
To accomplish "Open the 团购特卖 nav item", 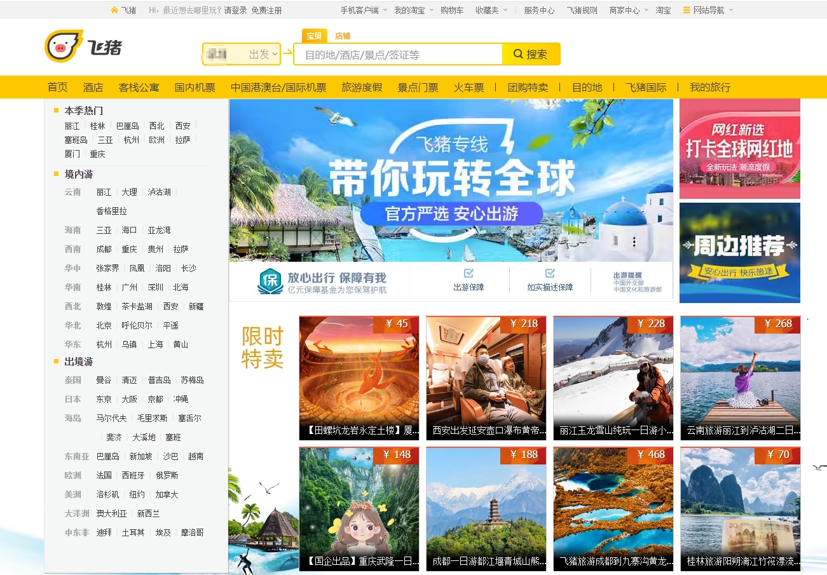I will click(x=528, y=88).
